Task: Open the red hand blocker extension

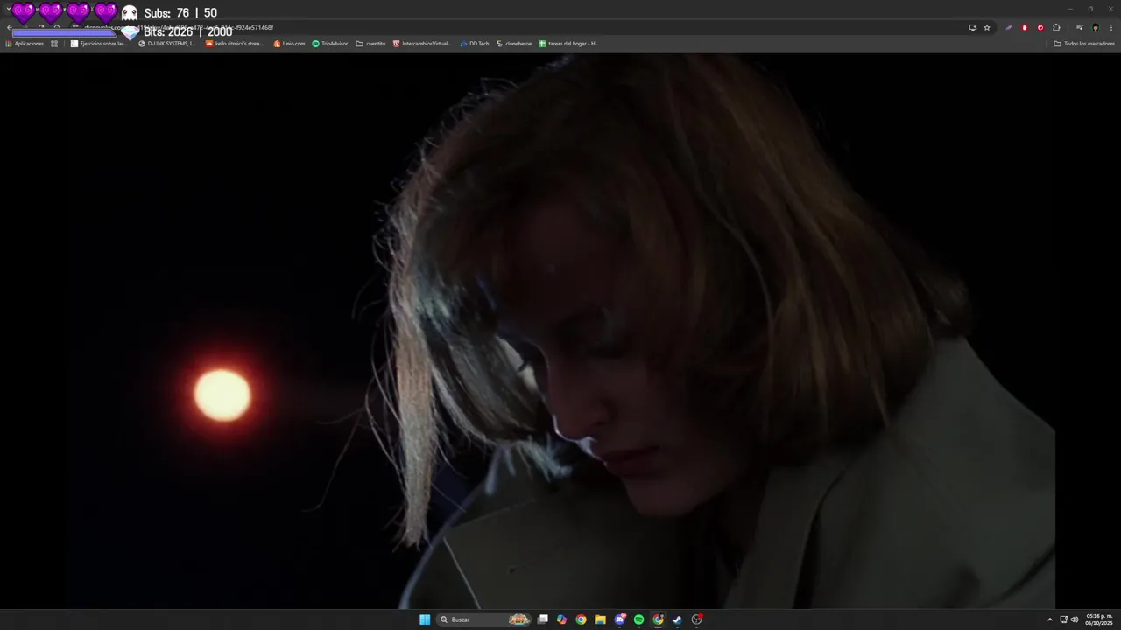Action: pyautogui.click(x=1025, y=28)
